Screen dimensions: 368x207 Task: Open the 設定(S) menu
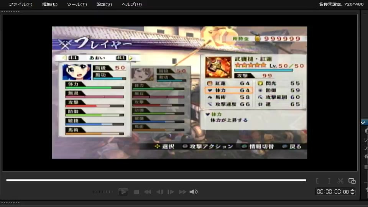click(x=104, y=4)
